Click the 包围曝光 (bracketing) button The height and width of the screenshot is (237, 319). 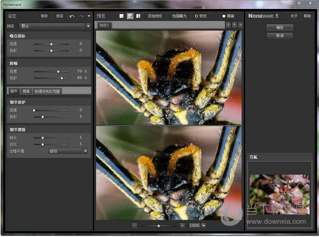tap(179, 16)
